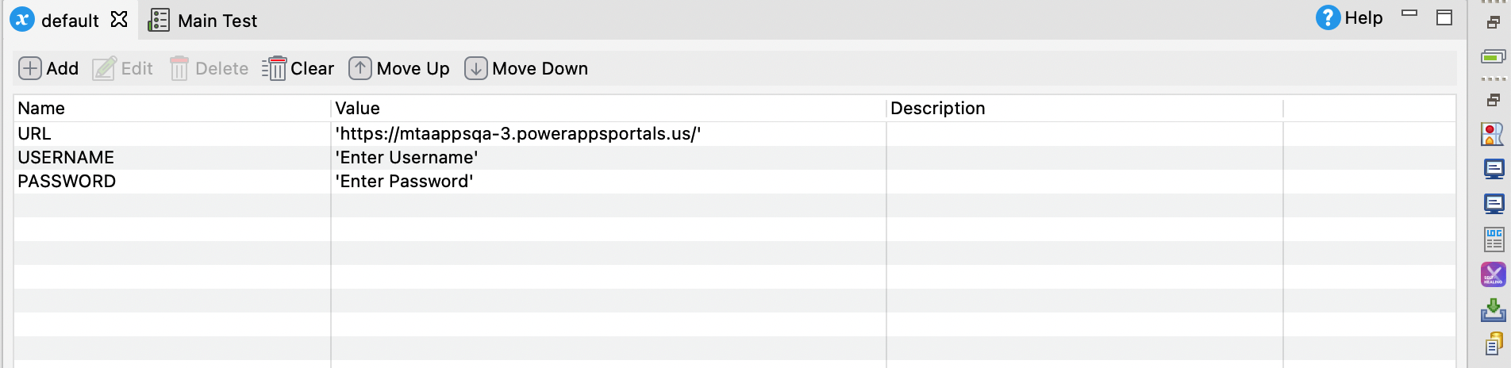Open the Self-Healing Insights panel icon

coord(1493,274)
